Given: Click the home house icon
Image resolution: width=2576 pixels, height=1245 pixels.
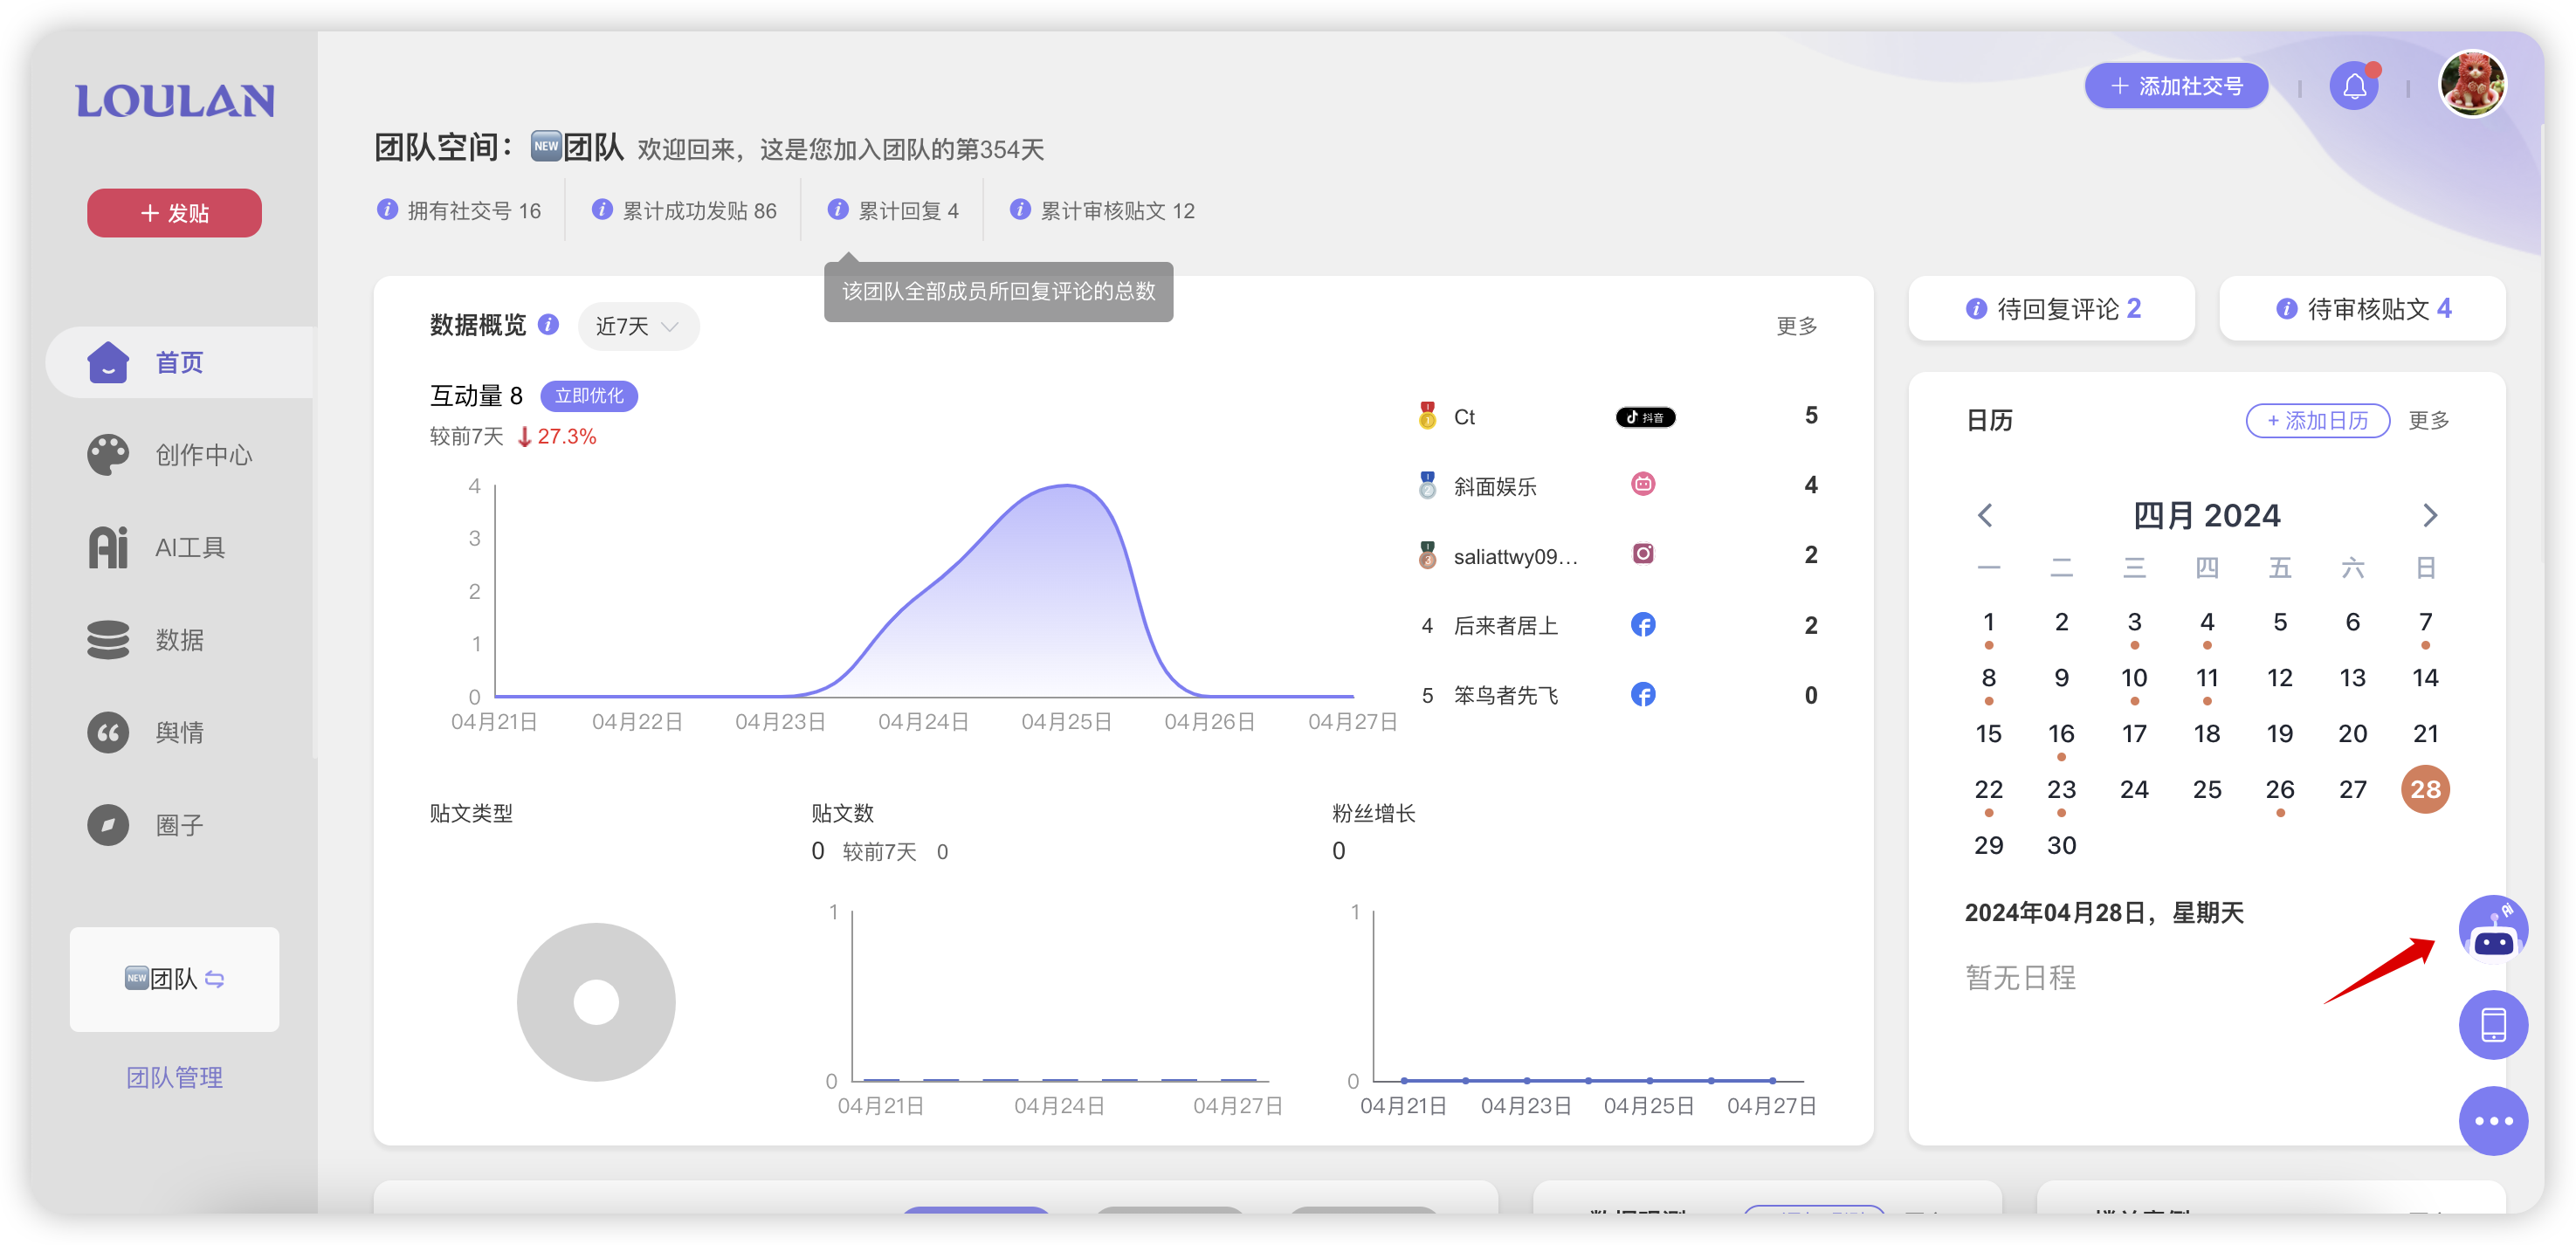Looking at the screenshot, I should (x=108, y=362).
